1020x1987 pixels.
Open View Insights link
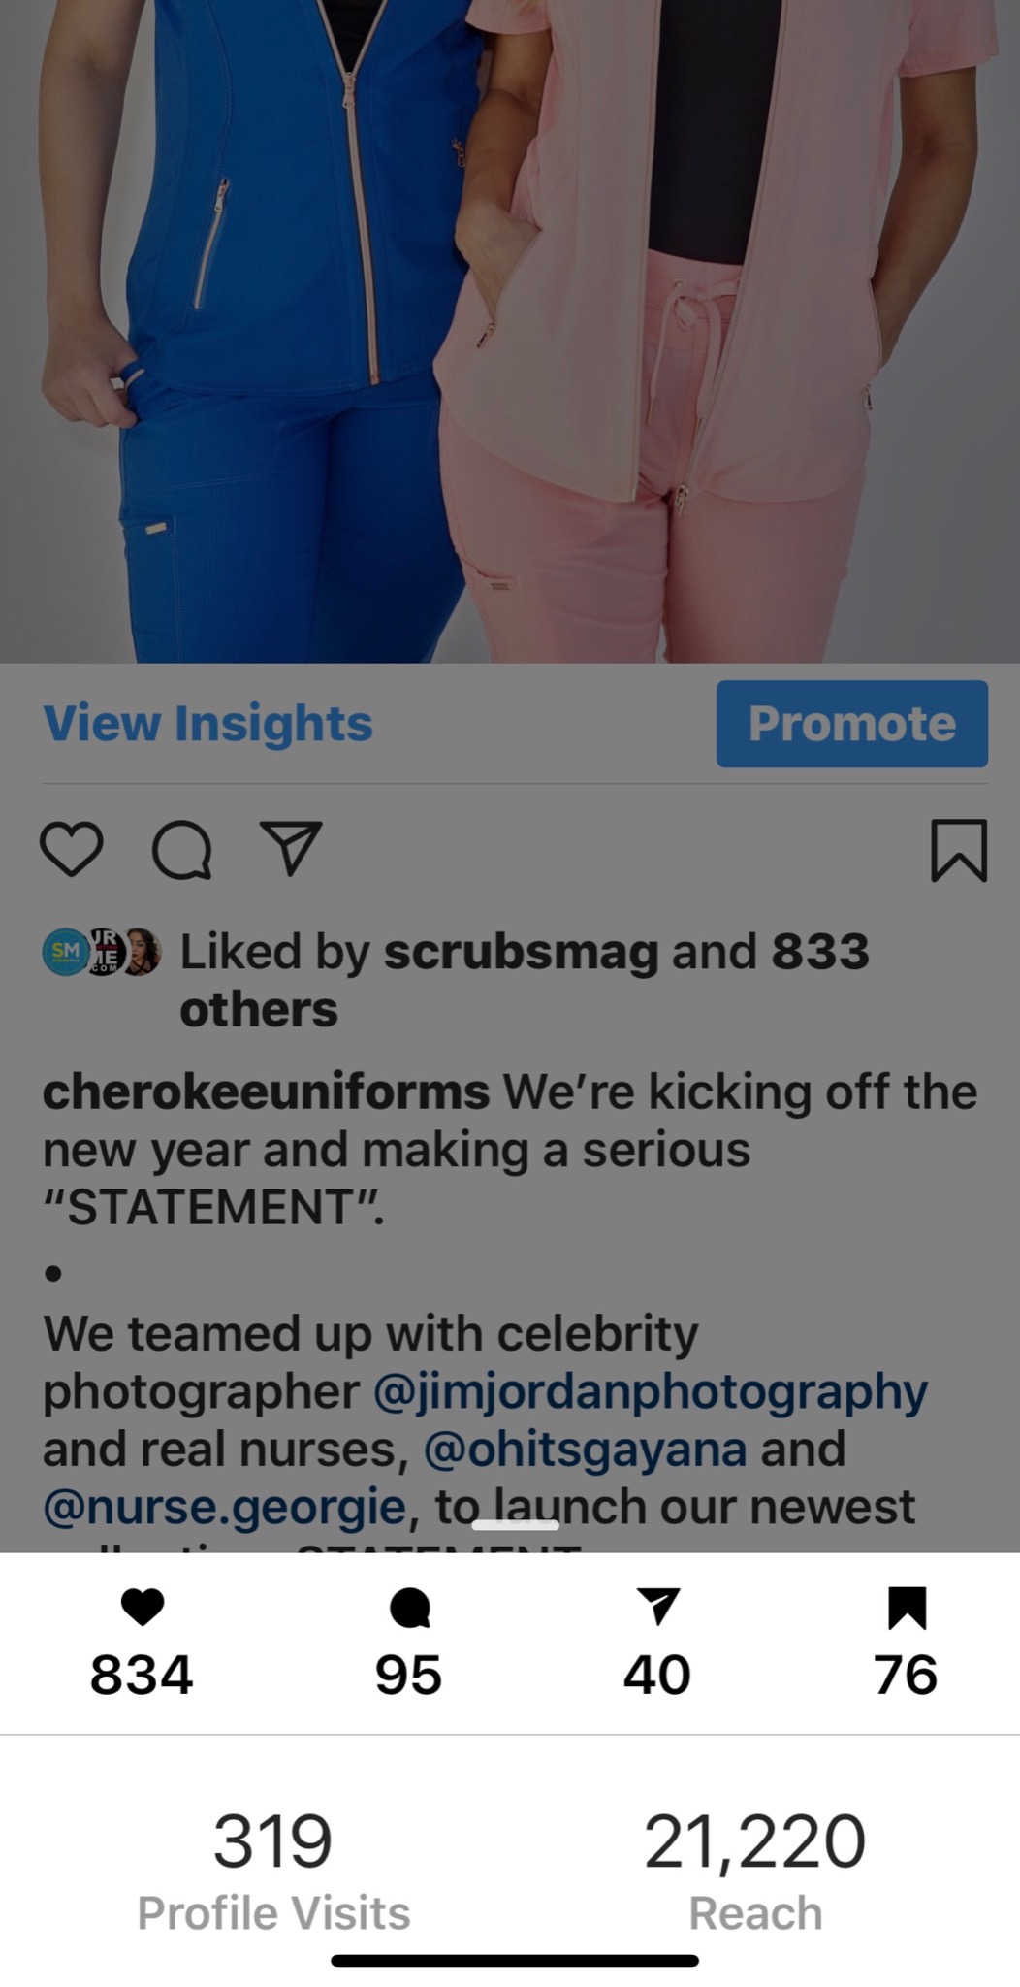click(208, 724)
